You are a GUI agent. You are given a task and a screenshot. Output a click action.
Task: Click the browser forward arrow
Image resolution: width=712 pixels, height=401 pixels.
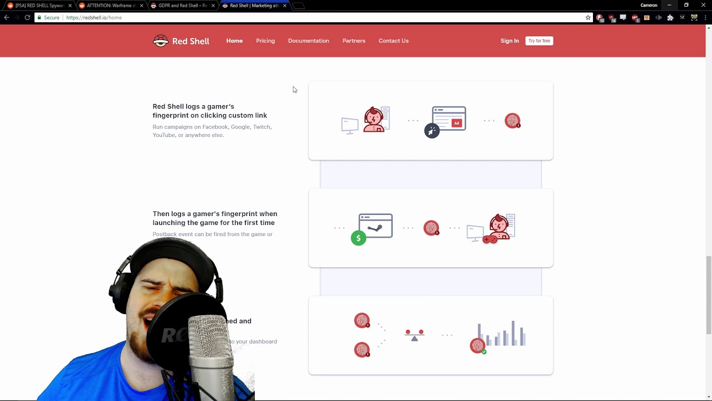(x=17, y=18)
